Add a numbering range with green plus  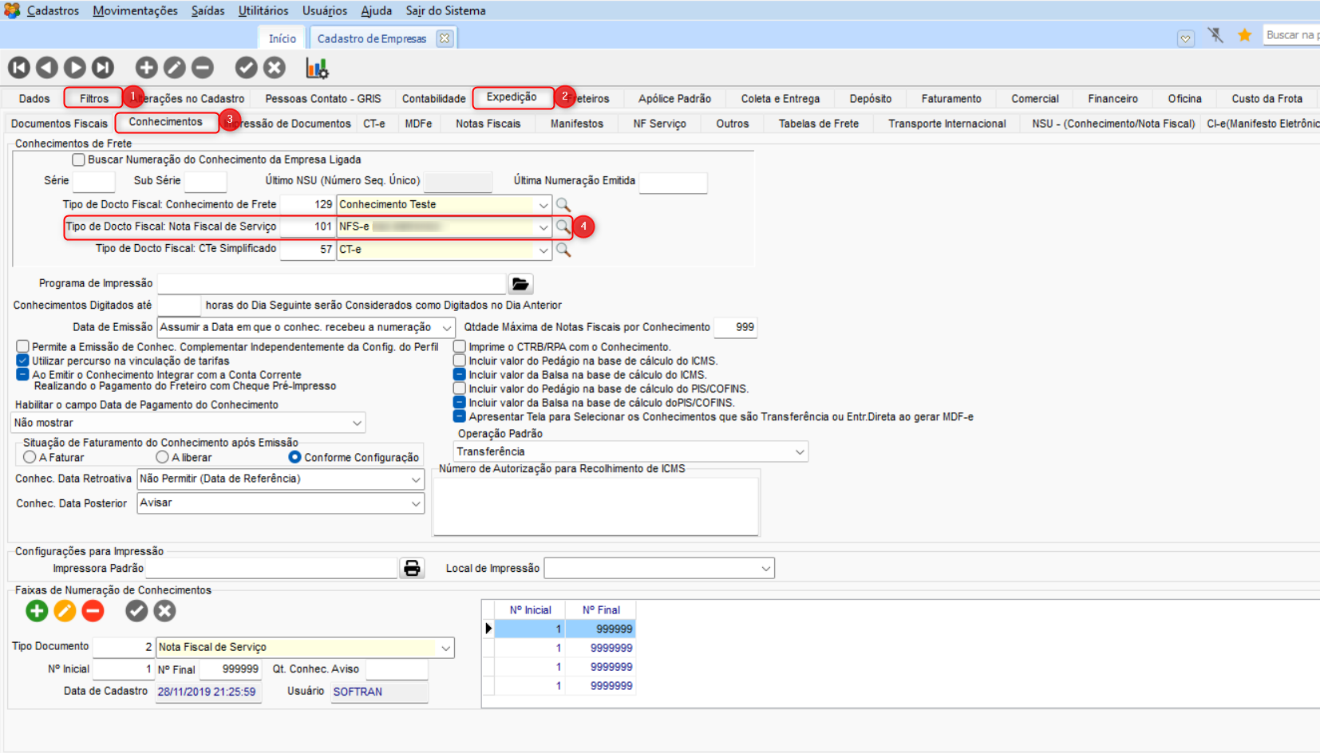[37, 611]
